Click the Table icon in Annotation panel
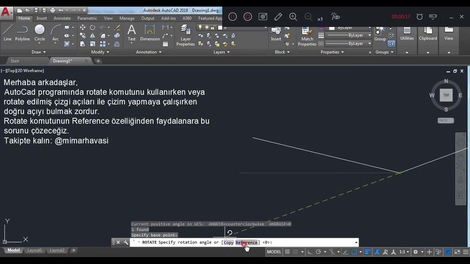Viewport: 470px width, 264px height. pyautogui.click(x=166, y=44)
